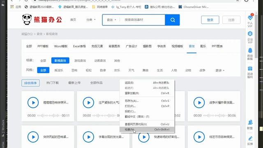The width and height of the screenshot is (263, 148).
Task: Select the 恐怖 style filter
Action: click(x=74, y=70)
